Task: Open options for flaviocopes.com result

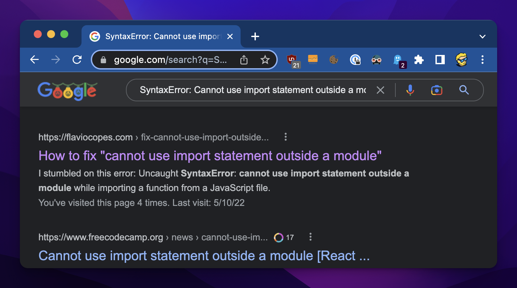Action: click(285, 137)
